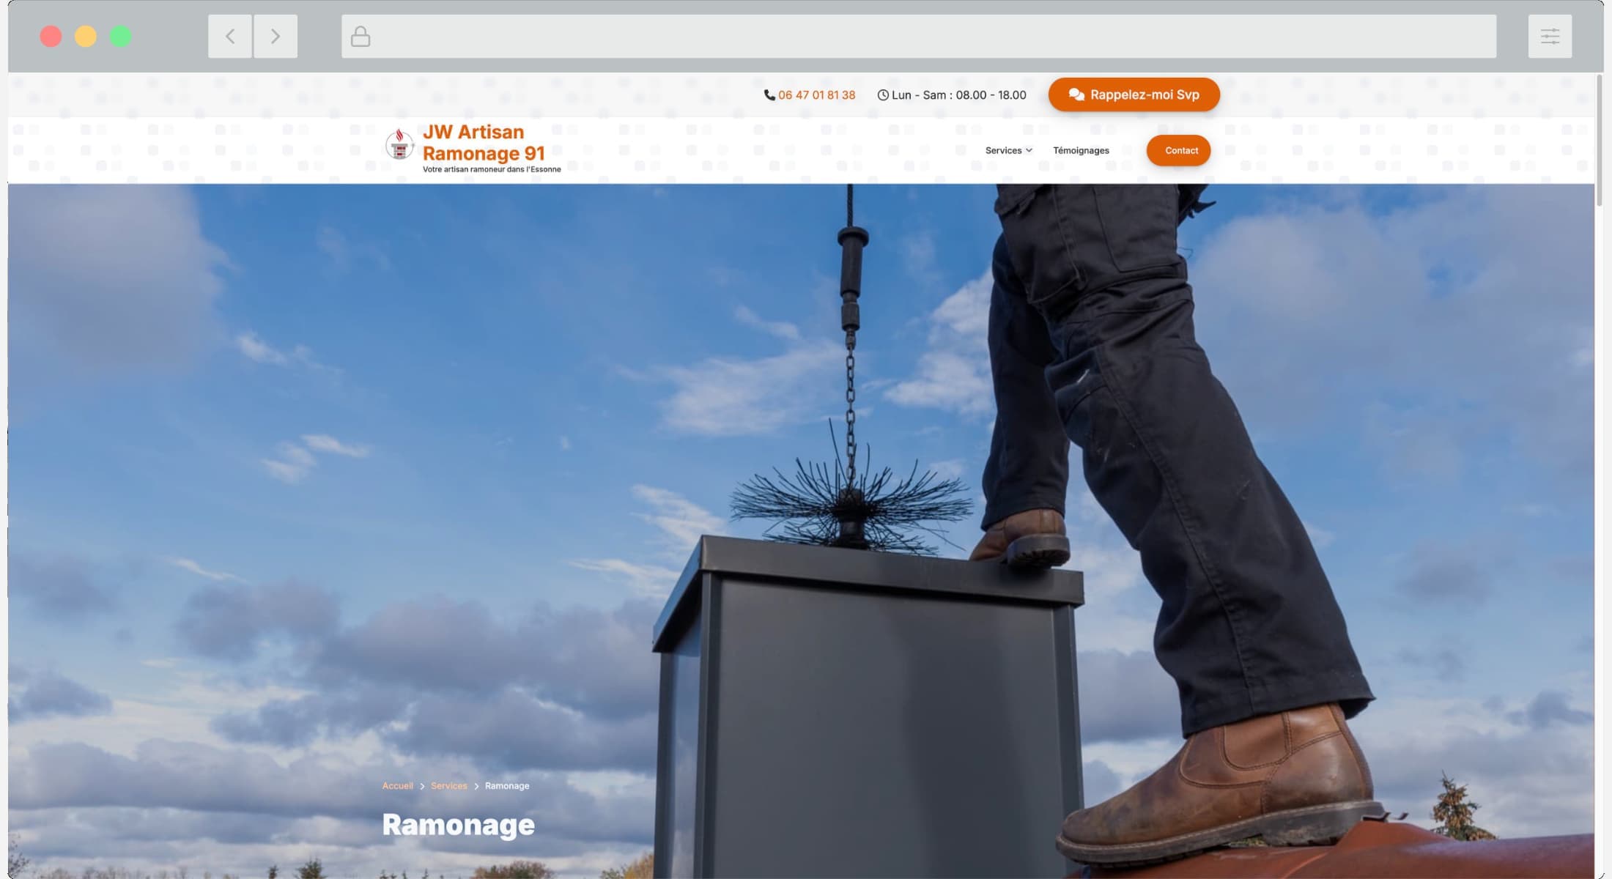Click the padlock icon in address bar
This screenshot has width=1612, height=879.
(361, 37)
